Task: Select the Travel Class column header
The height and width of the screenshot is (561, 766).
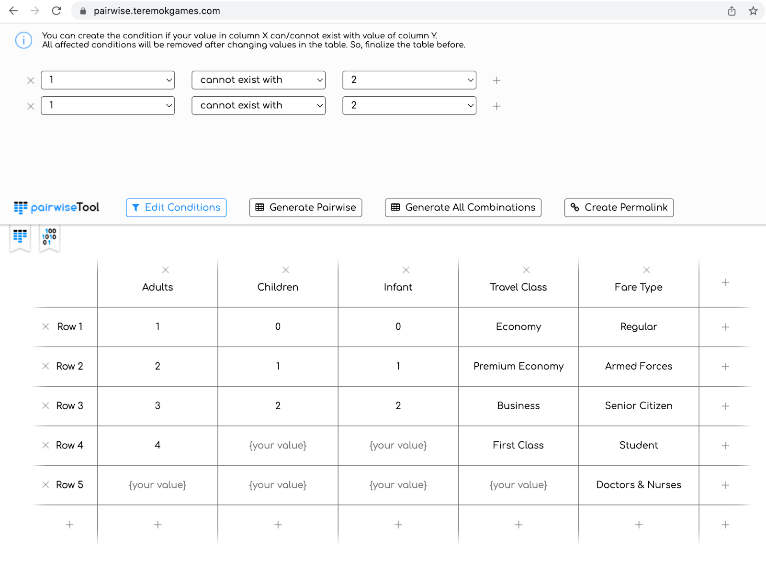Action: coord(518,287)
